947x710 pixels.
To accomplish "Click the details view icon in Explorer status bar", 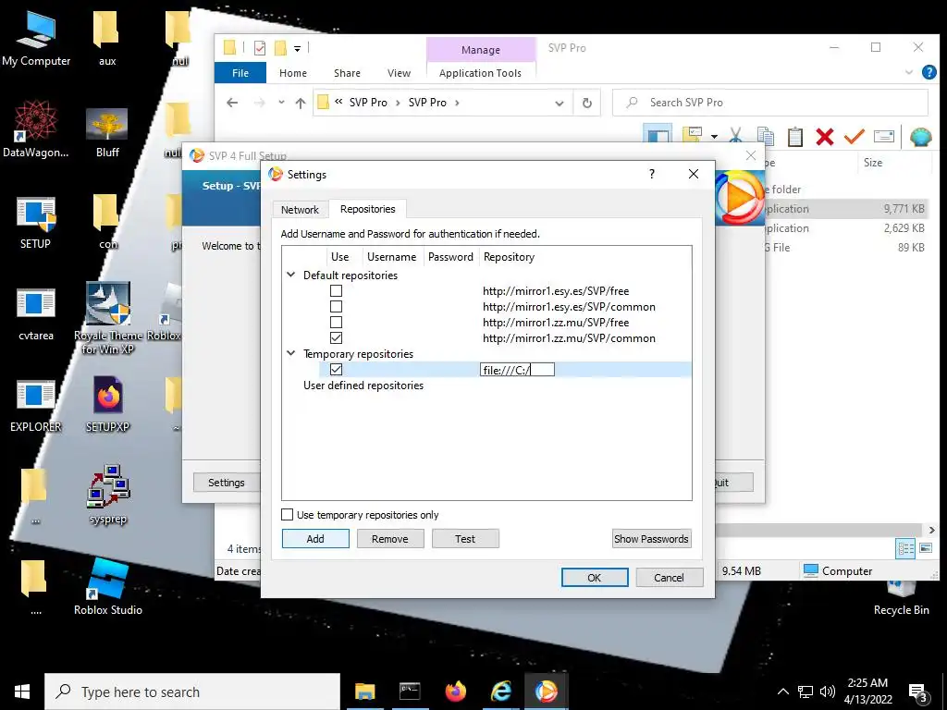I will [905, 548].
